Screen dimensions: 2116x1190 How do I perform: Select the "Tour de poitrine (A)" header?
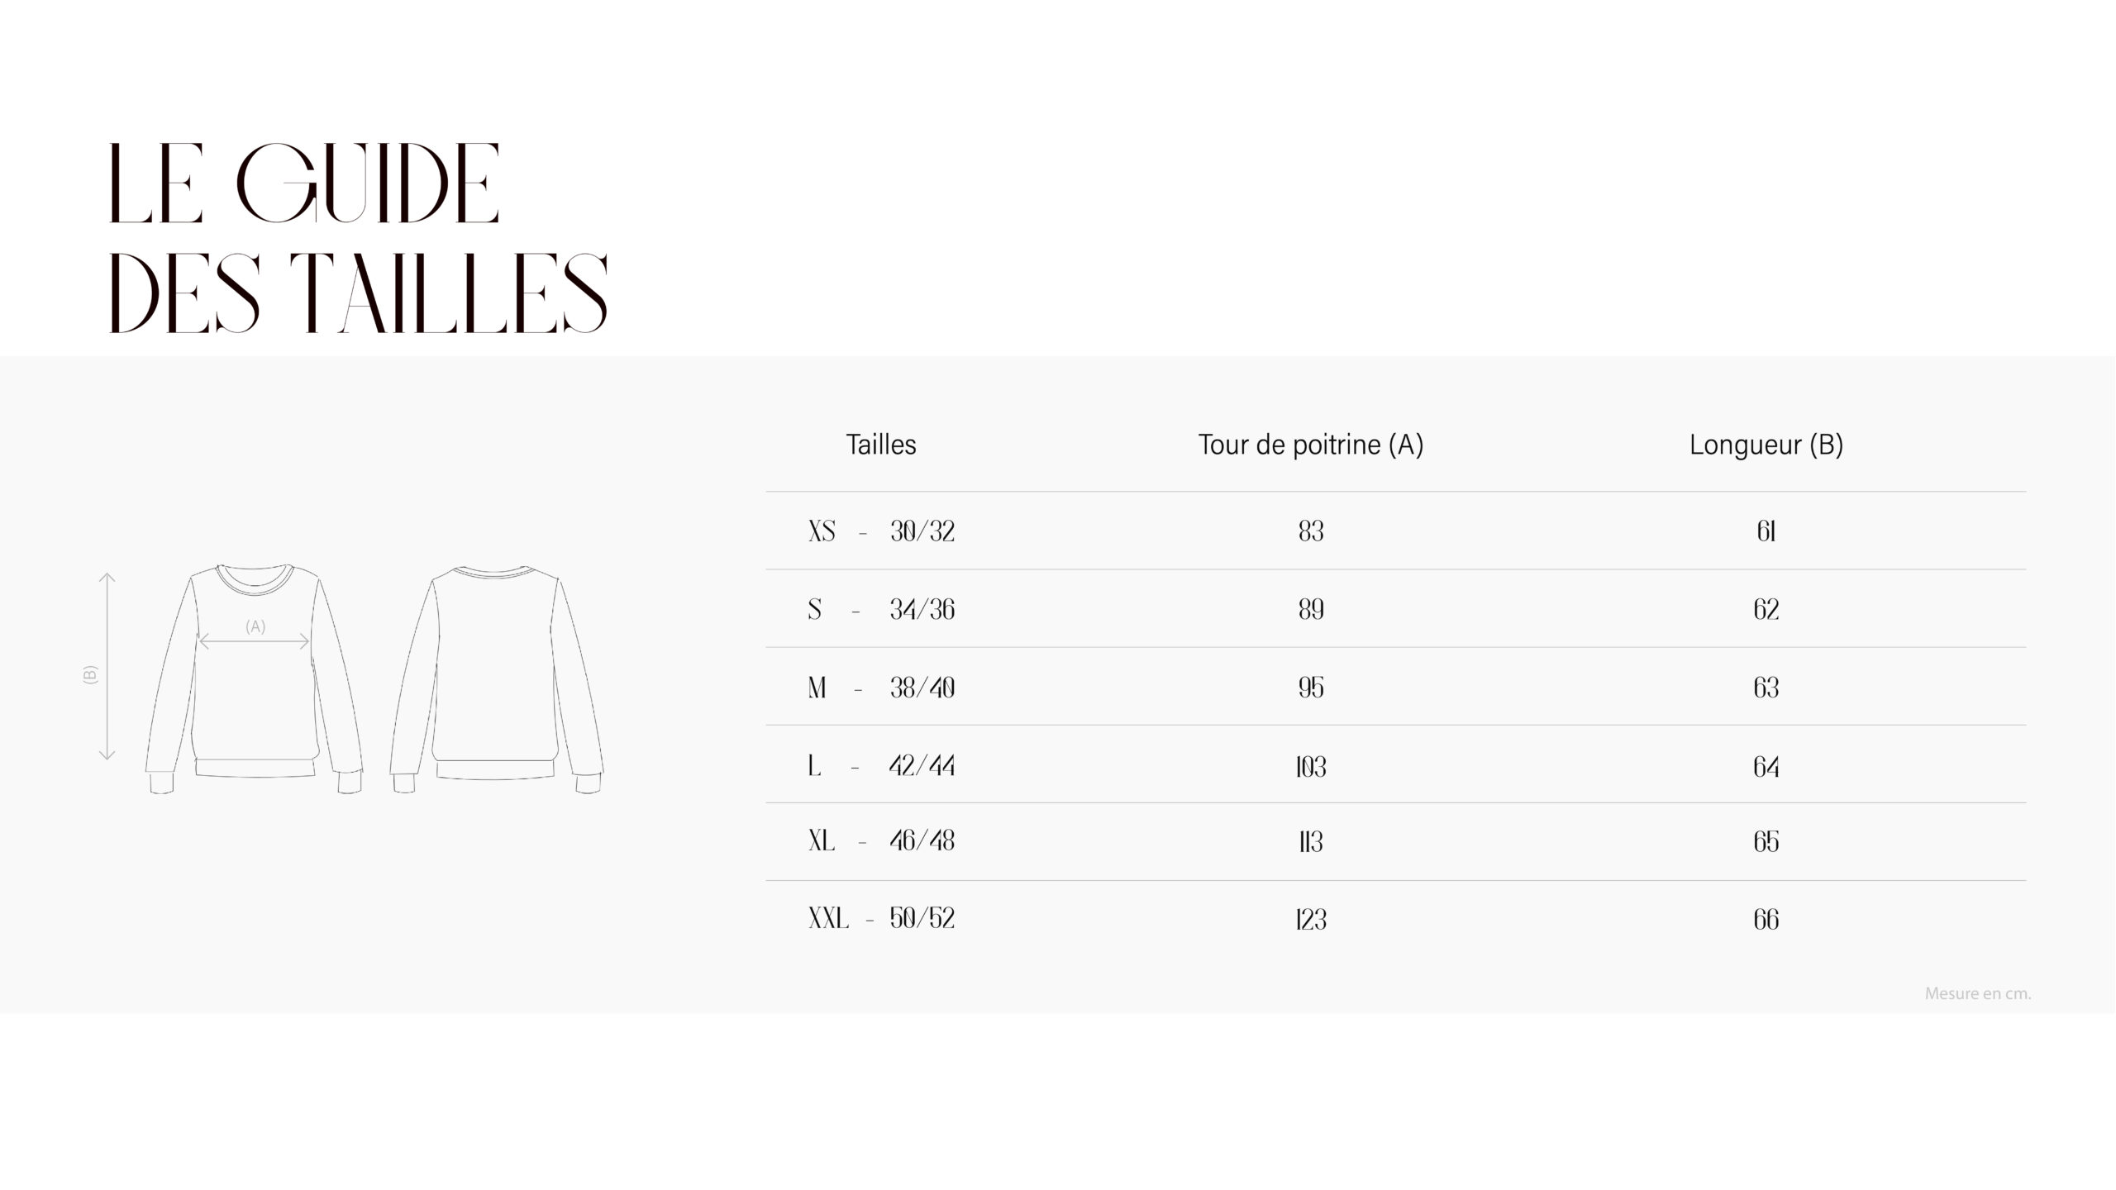[x=1311, y=445]
